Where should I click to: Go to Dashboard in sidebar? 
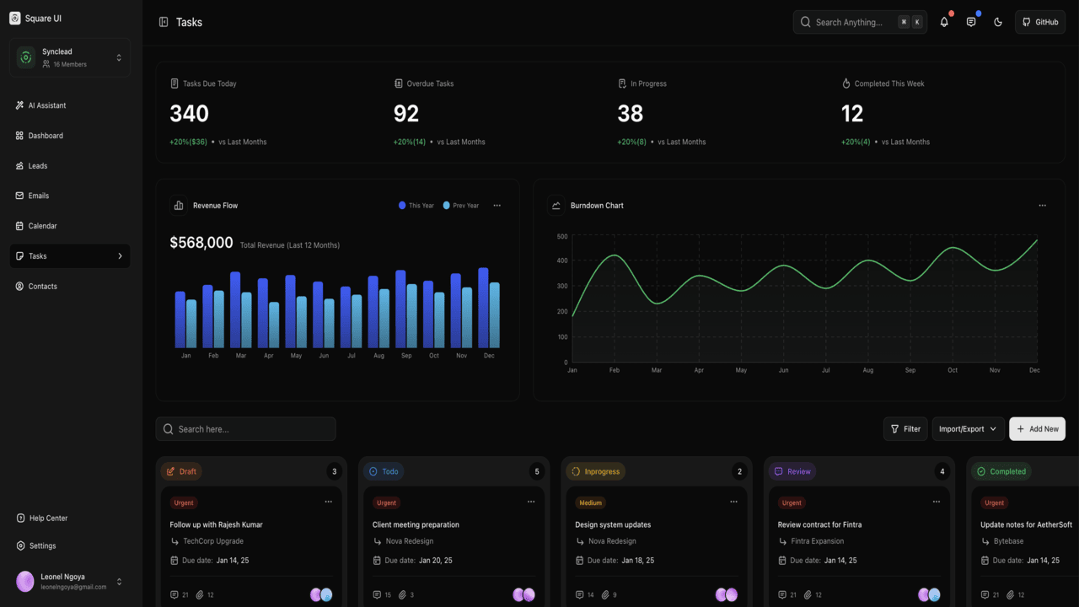70,136
